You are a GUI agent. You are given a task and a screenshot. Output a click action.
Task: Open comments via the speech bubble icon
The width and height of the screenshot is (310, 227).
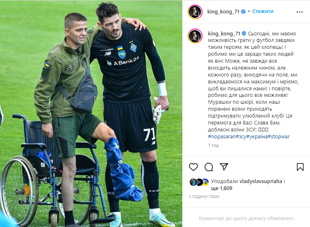click(209, 167)
